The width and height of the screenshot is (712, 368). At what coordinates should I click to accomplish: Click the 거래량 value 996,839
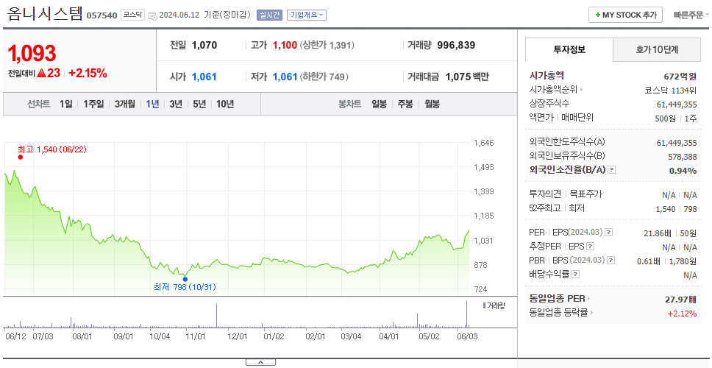click(456, 45)
